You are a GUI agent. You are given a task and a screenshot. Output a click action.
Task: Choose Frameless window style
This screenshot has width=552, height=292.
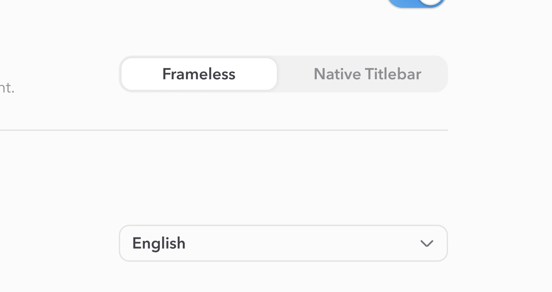198,74
